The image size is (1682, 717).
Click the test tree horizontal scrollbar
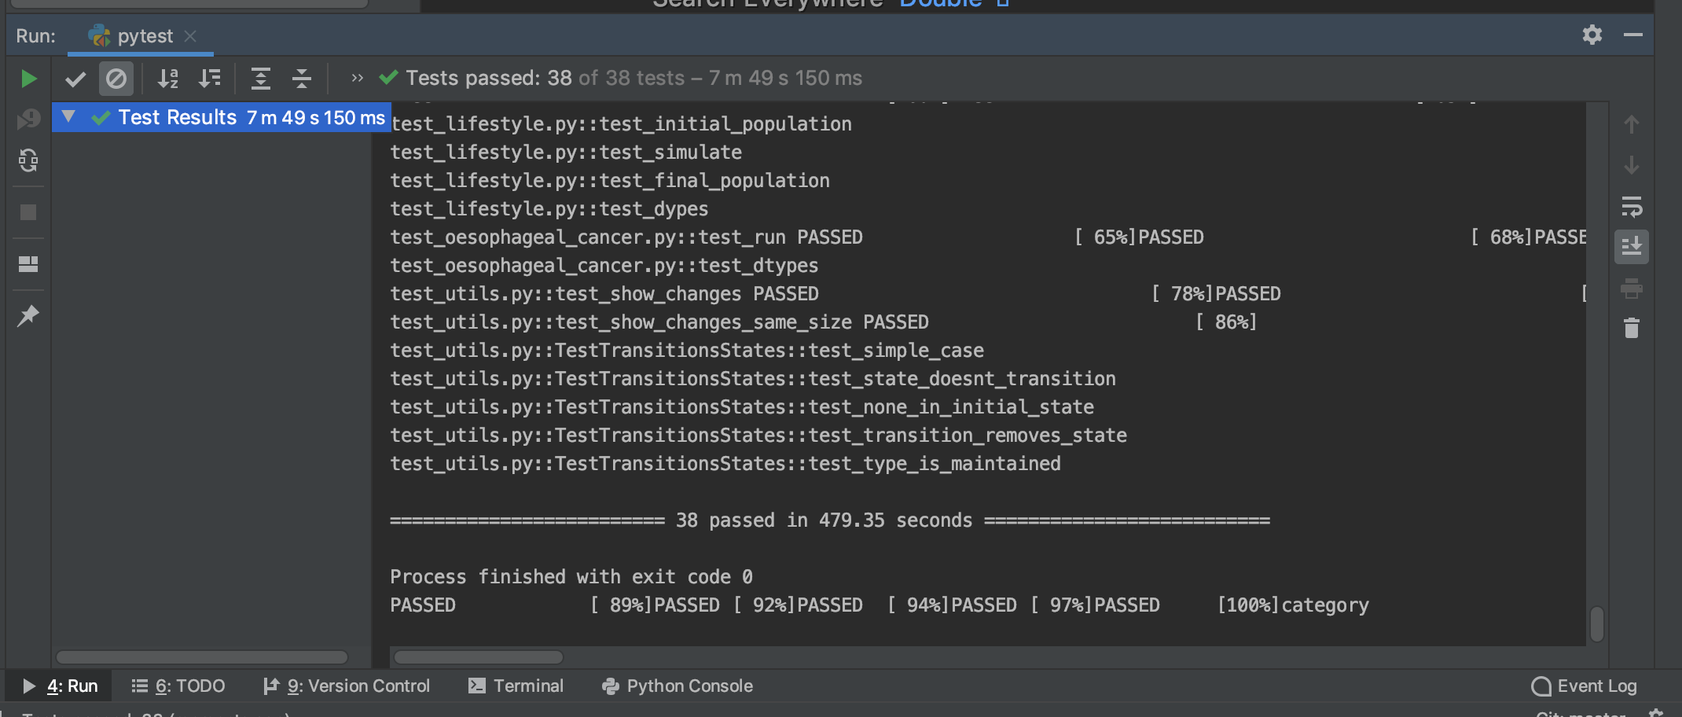pos(202,657)
